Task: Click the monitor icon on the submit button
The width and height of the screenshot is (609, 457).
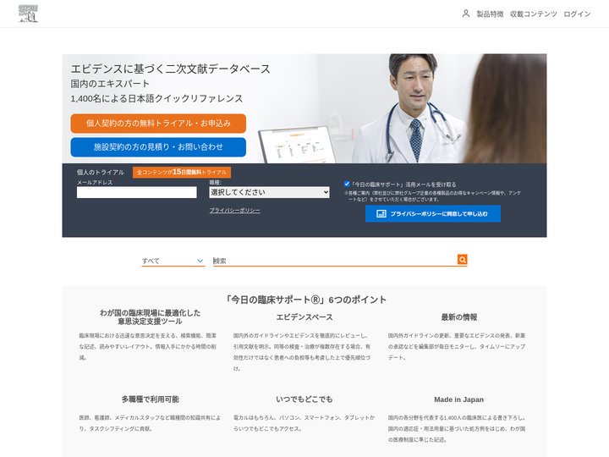Action: [x=381, y=214]
